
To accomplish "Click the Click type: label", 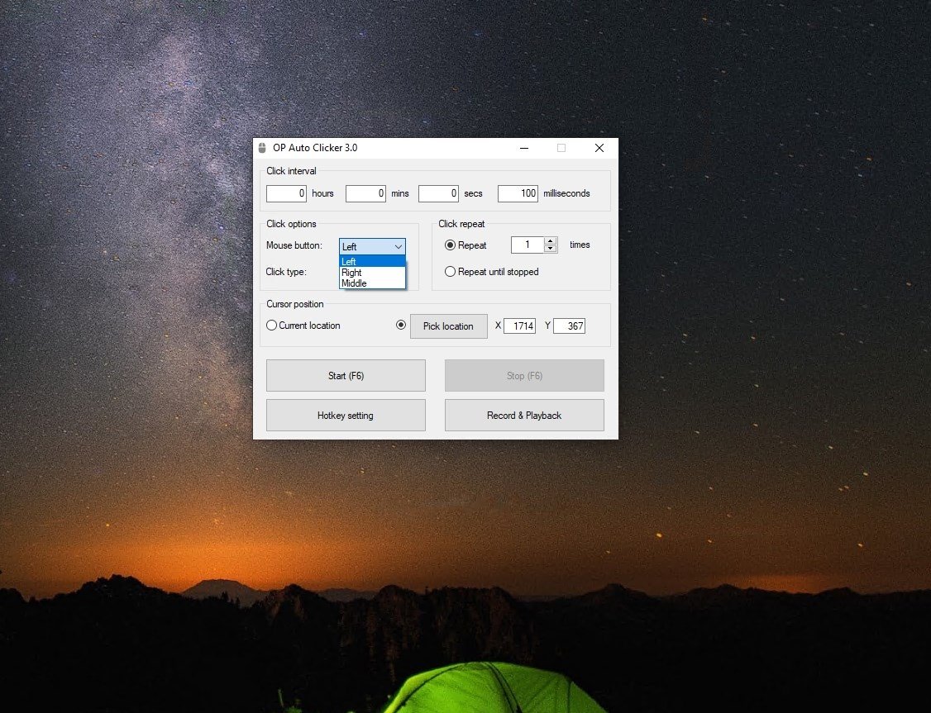I will pyautogui.click(x=286, y=272).
